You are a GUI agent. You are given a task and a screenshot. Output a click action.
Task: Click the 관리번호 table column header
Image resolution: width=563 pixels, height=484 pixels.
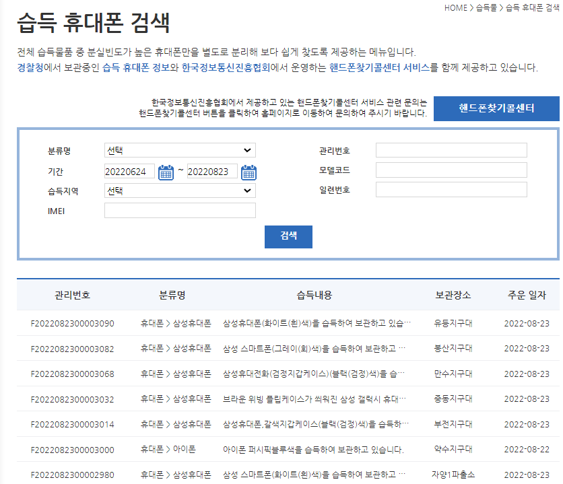pos(72,296)
